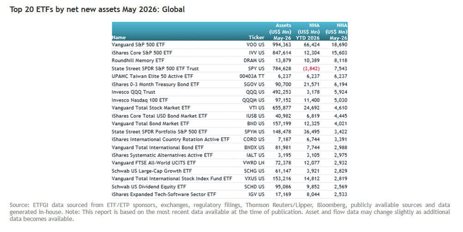The width and height of the screenshot is (463, 232).
Task: Select the Roundhill Memory ETF row name
Action: [x=138, y=60]
